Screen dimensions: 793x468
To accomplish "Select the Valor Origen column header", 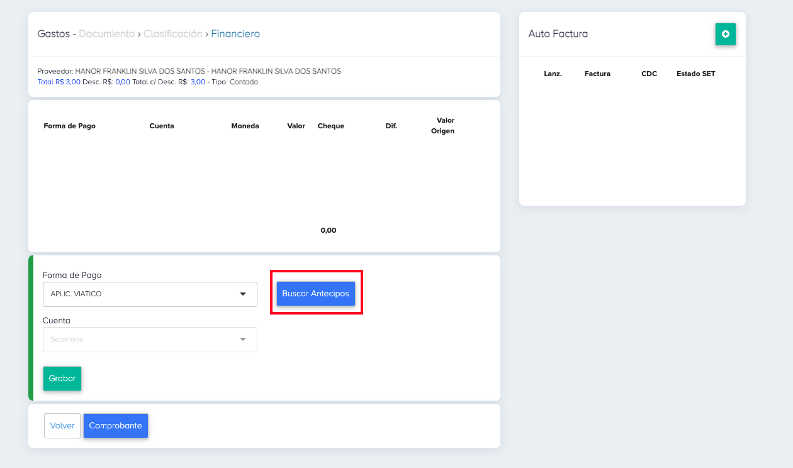I will click(x=443, y=126).
